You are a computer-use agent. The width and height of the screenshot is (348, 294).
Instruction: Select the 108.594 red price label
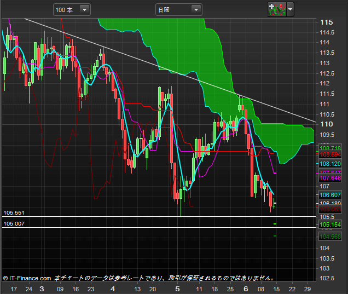(330, 154)
